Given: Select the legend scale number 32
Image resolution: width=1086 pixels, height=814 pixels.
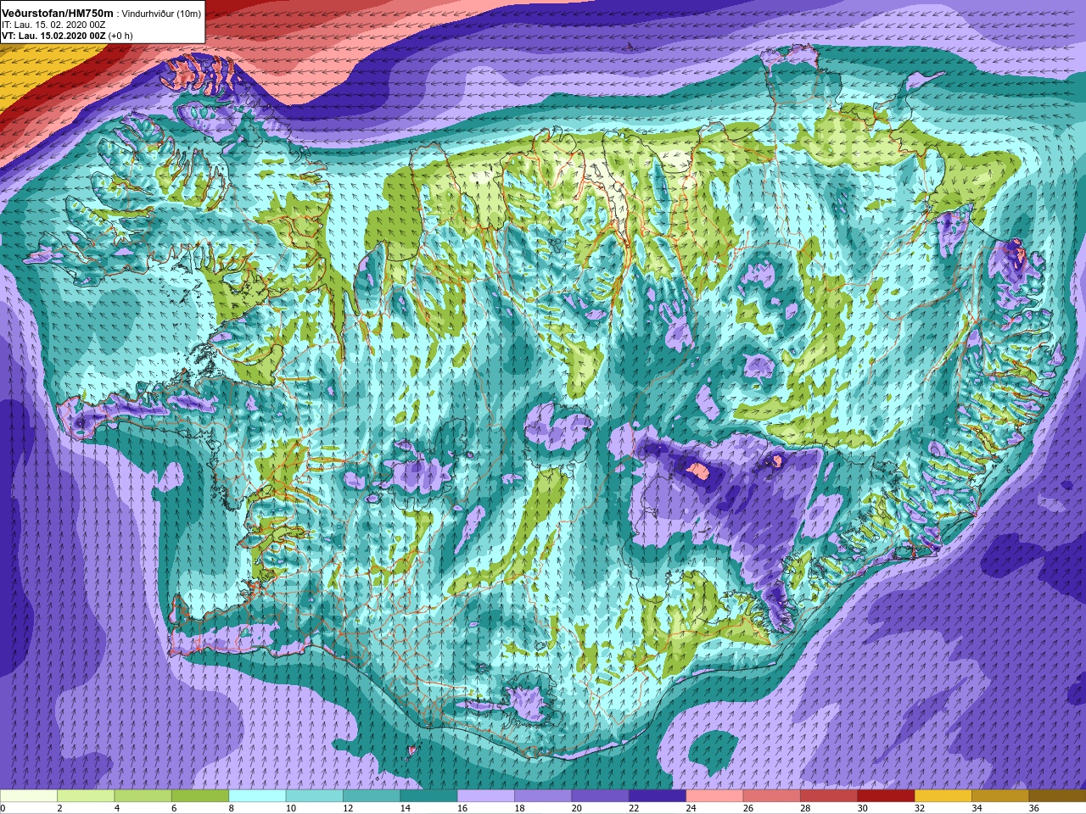Looking at the screenshot, I should click(920, 808).
